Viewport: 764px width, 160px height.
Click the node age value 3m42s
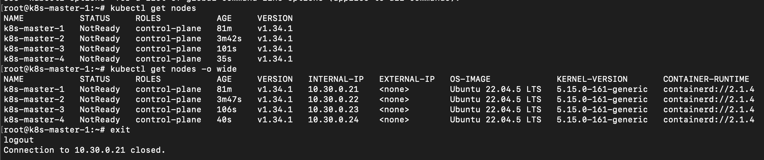tap(229, 39)
